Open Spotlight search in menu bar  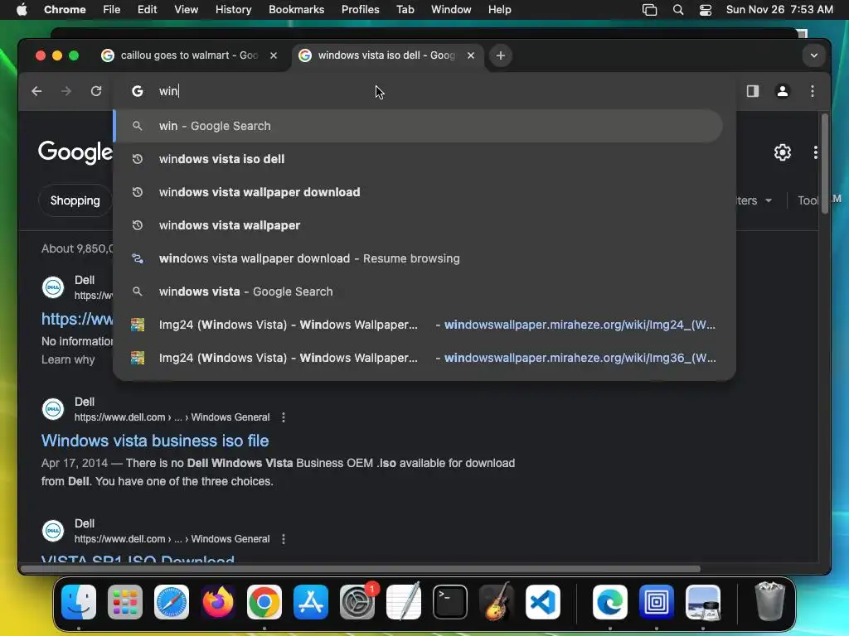678,10
